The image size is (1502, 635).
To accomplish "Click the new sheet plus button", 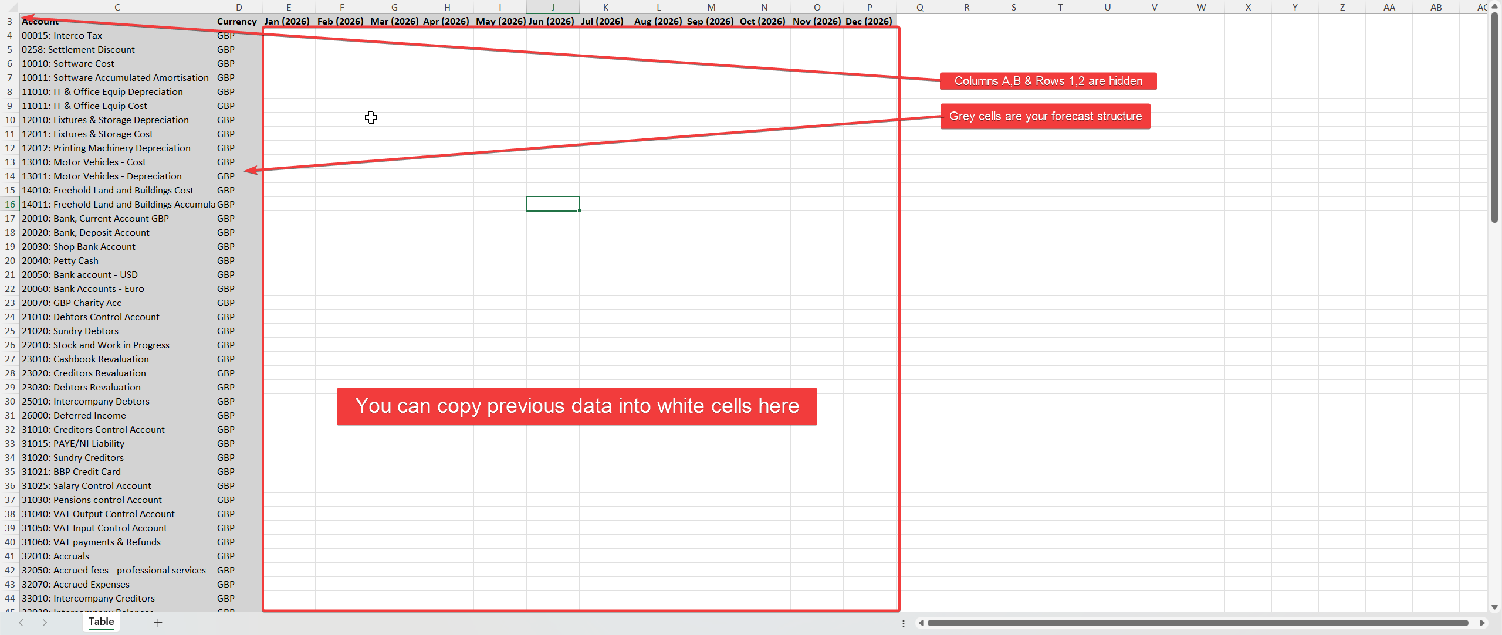I will pyautogui.click(x=158, y=623).
